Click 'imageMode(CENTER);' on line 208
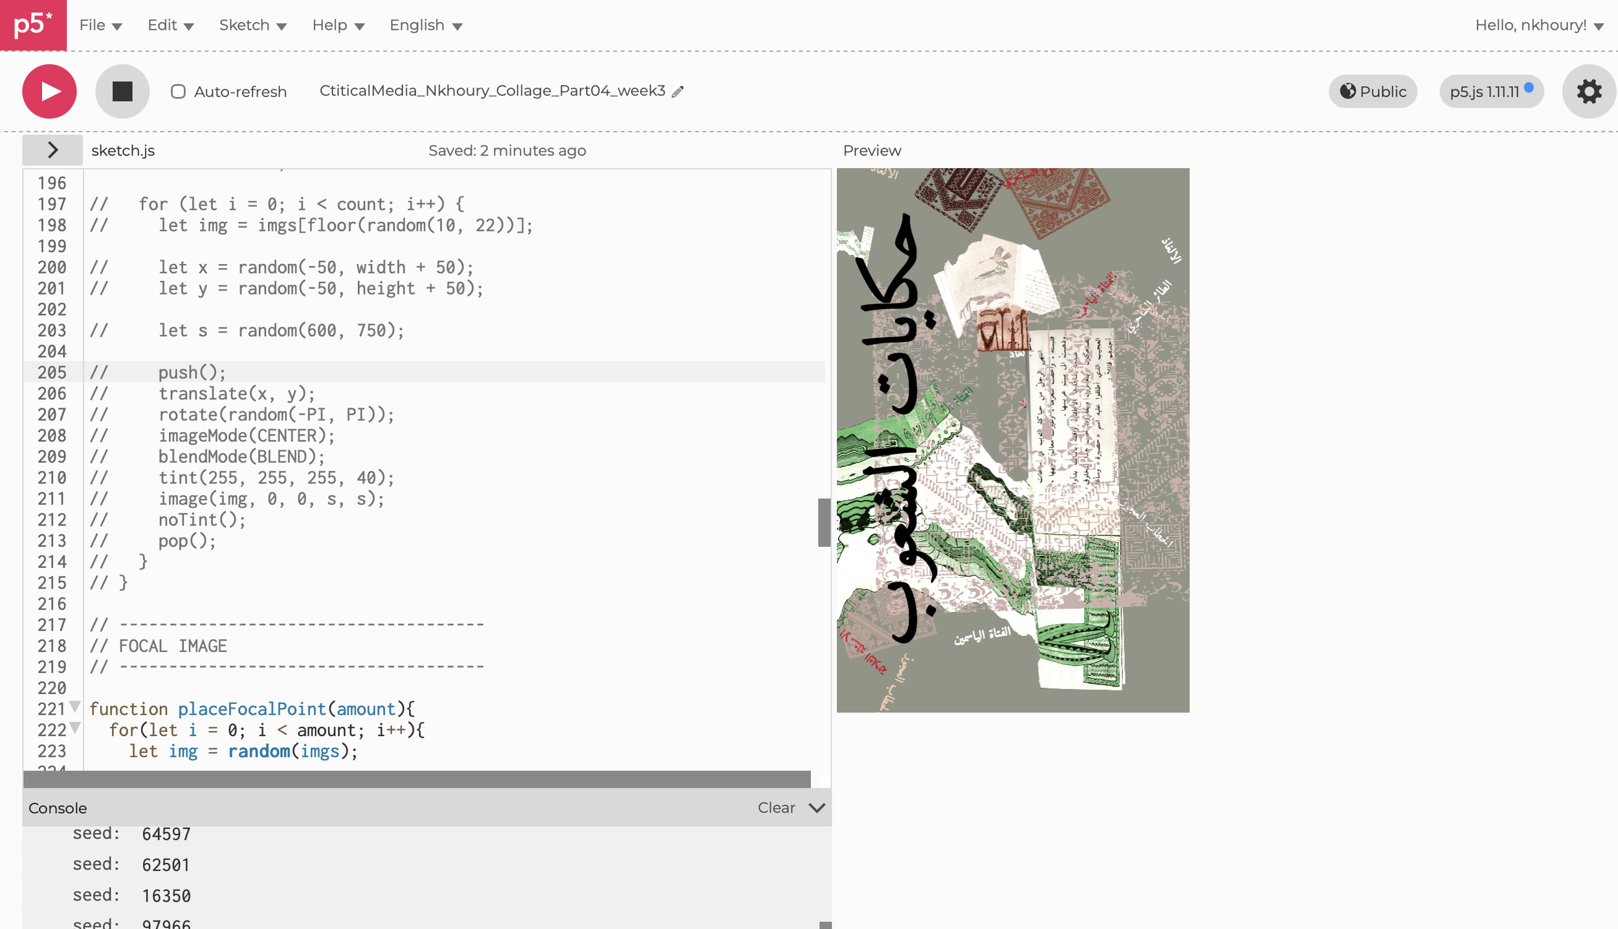This screenshot has width=1618, height=929. pyautogui.click(x=247, y=436)
